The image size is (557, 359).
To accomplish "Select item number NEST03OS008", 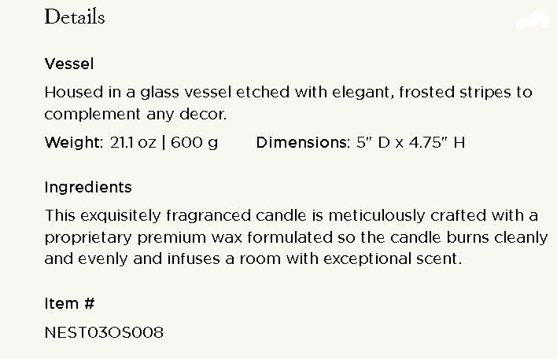I will click(104, 332).
